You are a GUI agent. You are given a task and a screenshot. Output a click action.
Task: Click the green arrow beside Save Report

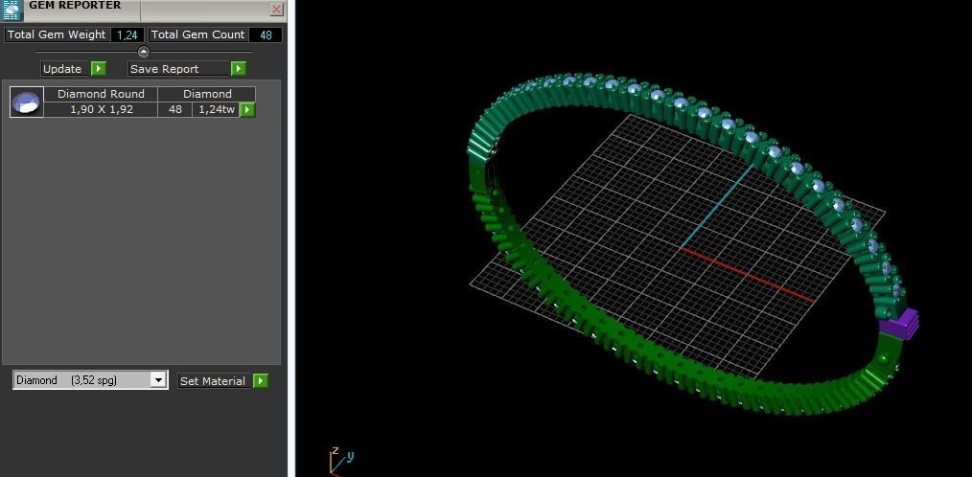239,69
